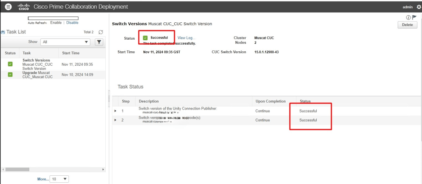Click green status check of Upgrade task
The width and height of the screenshot is (422, 184).
click(x=10, y=74)
